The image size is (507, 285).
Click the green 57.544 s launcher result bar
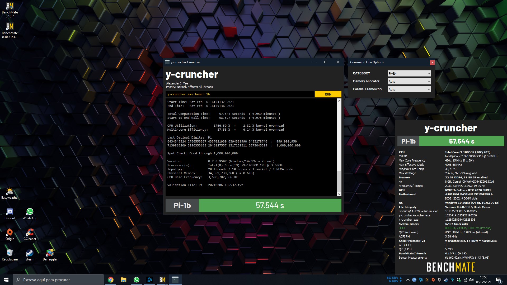(x=270, y=205)
